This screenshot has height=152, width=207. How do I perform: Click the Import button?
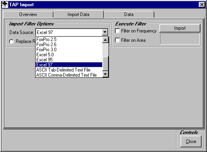[180, 28]
